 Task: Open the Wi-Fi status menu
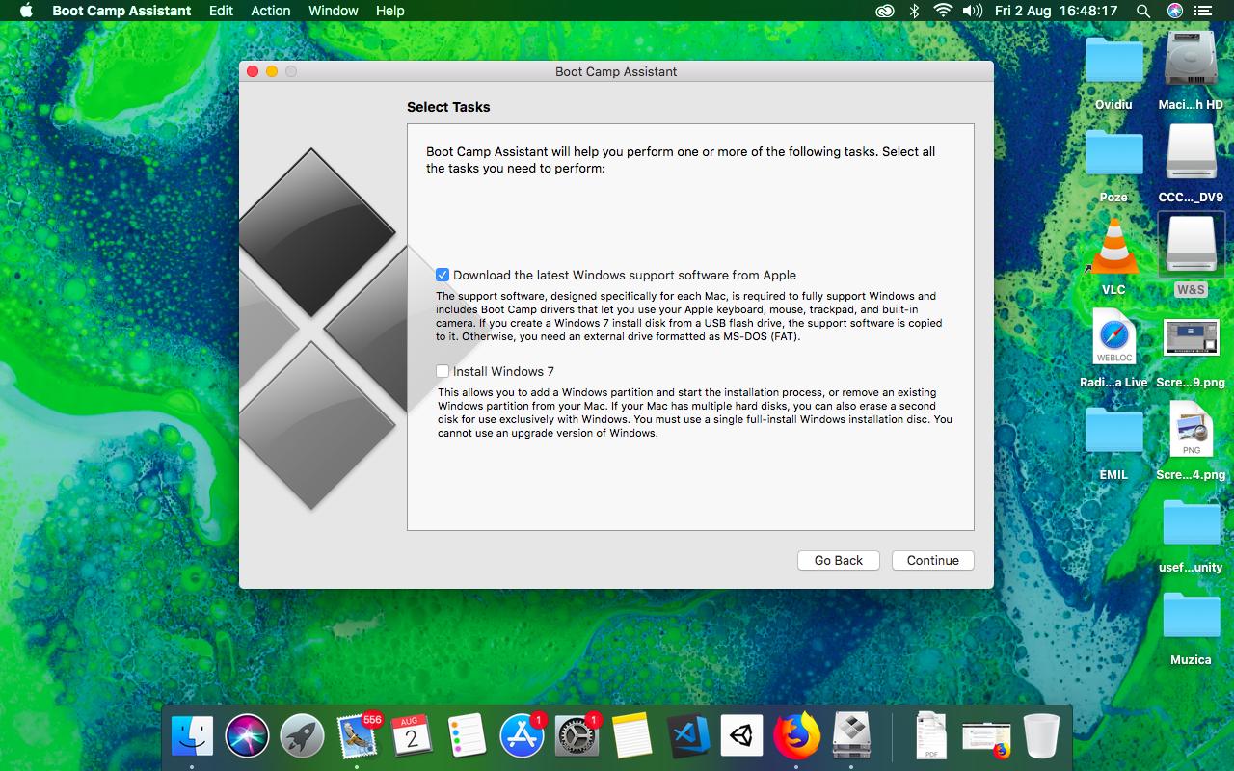942,11
